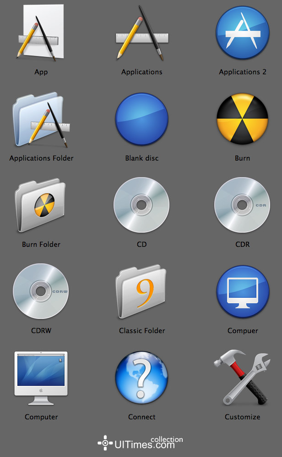Open the Applications Folder icon

tap(41, 120)
